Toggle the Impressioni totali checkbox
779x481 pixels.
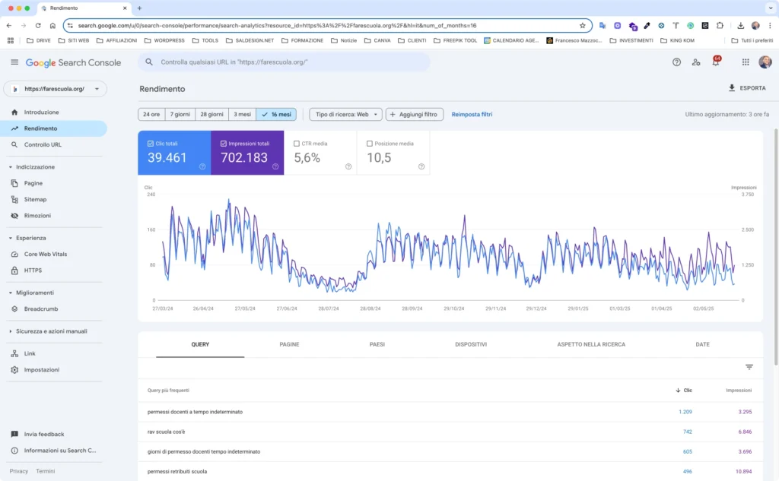point(224,144)
